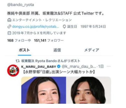Switch to the メディア tab
The height and width of the screenshot is (108, 126).
point(92,50)
